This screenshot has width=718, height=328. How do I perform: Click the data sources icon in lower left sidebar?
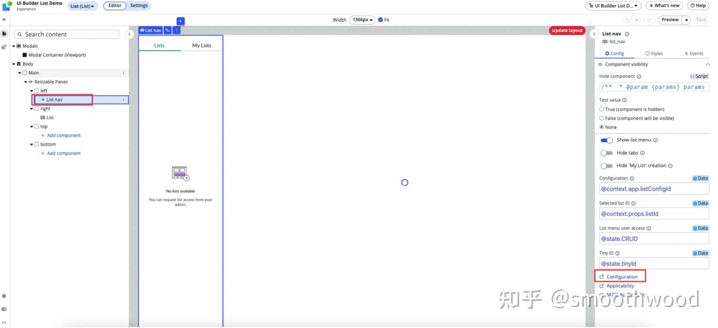tap(4, 296)
